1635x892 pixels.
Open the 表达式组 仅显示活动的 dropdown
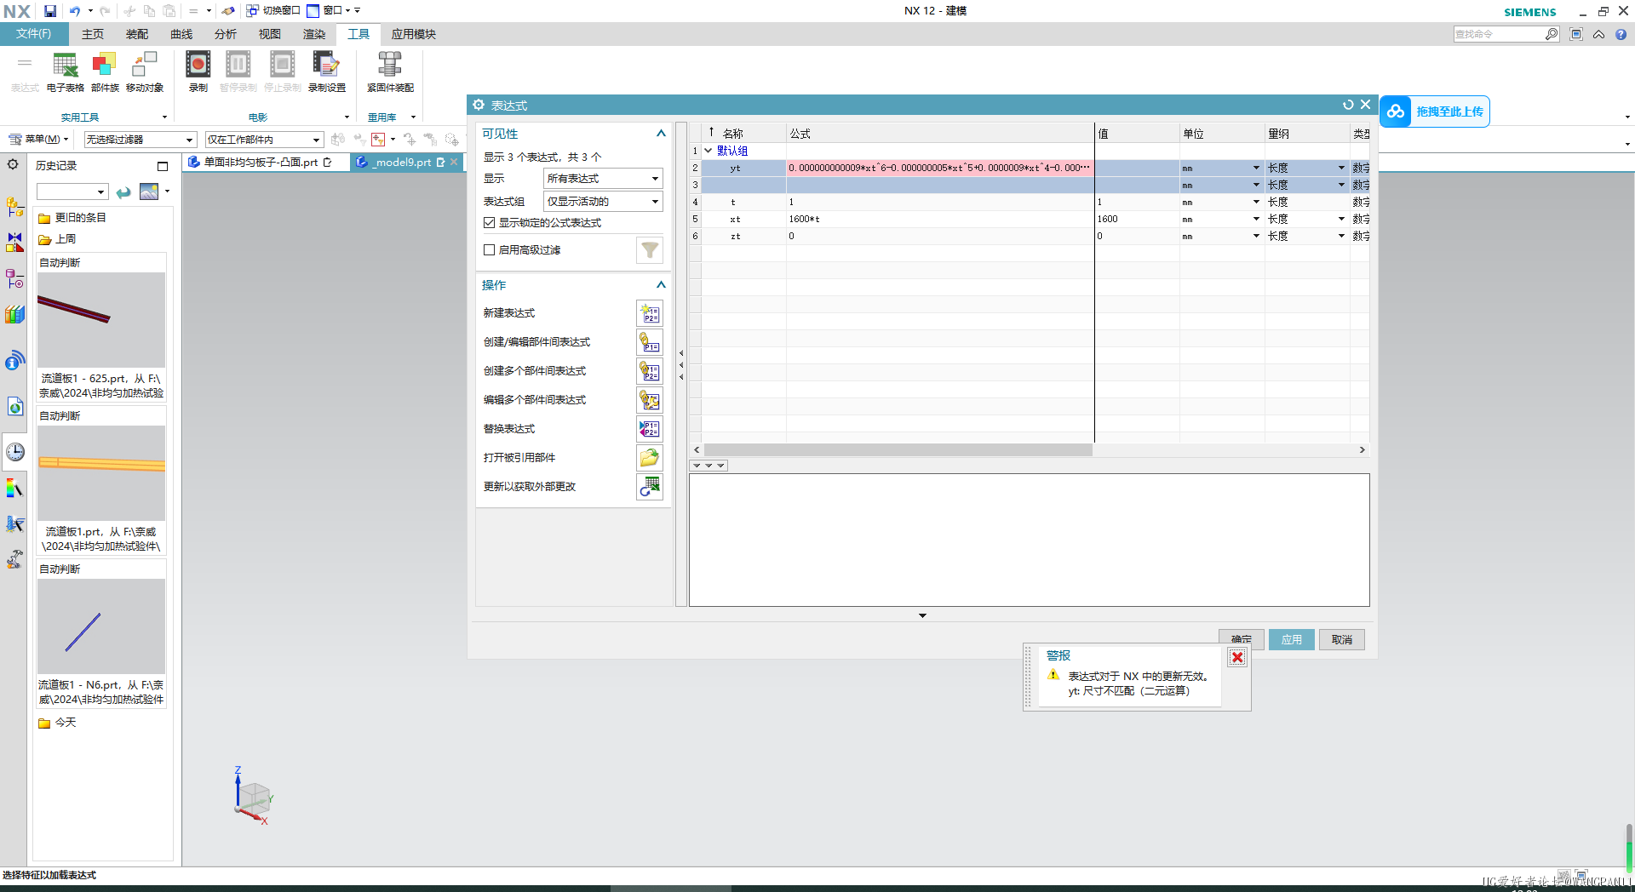coord(603,202)
